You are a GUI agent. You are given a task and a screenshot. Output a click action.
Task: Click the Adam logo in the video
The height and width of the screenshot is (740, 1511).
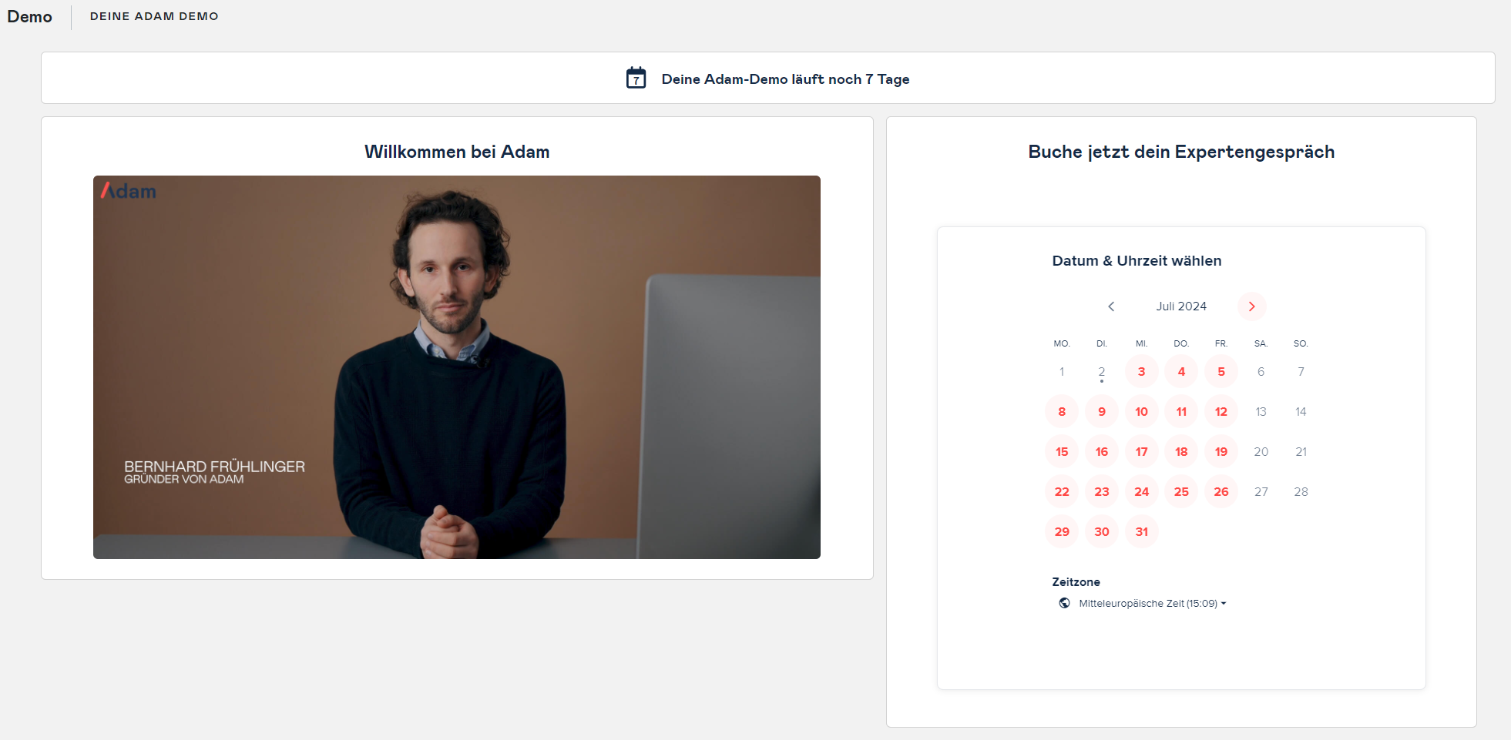(129, 191)
